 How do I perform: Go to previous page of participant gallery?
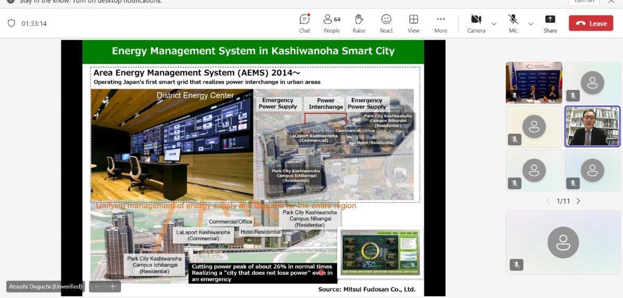[548, 201]
